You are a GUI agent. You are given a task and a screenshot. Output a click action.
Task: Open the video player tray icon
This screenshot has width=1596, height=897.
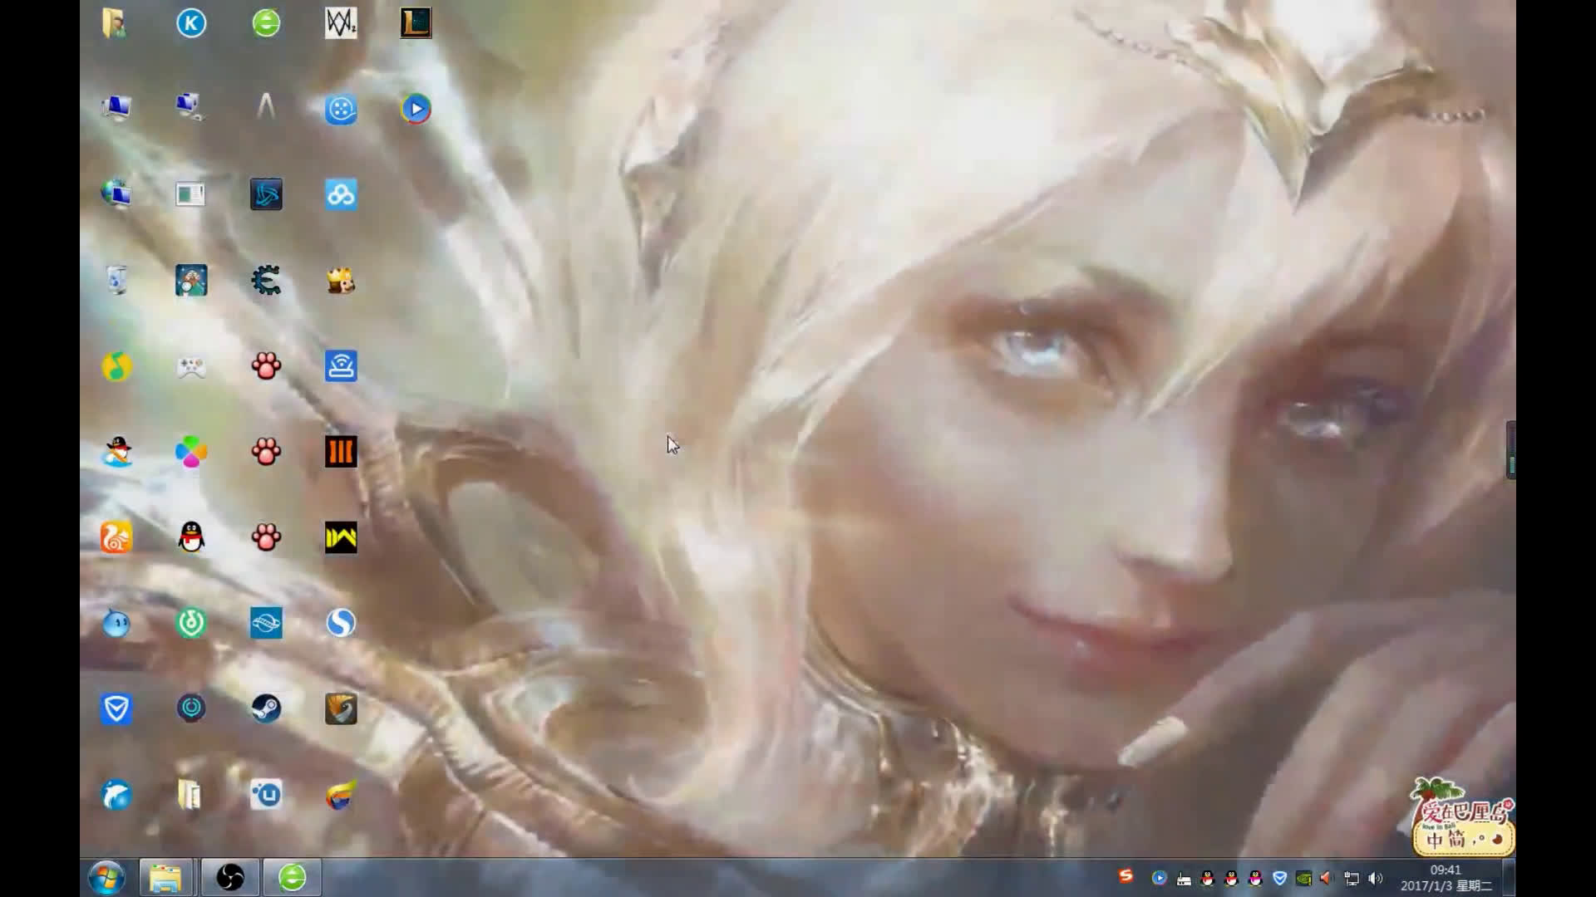pyautogui.click(x=1159, y=878)
